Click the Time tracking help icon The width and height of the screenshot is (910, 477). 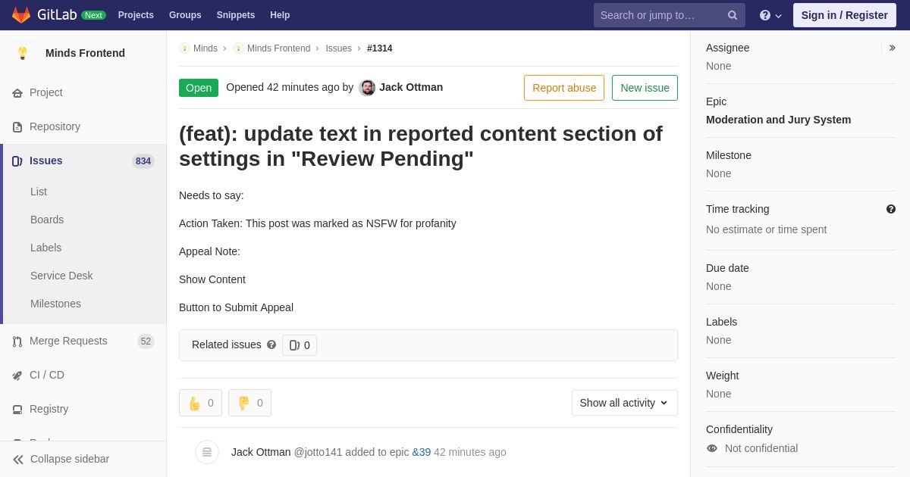[x=891, y=209]
